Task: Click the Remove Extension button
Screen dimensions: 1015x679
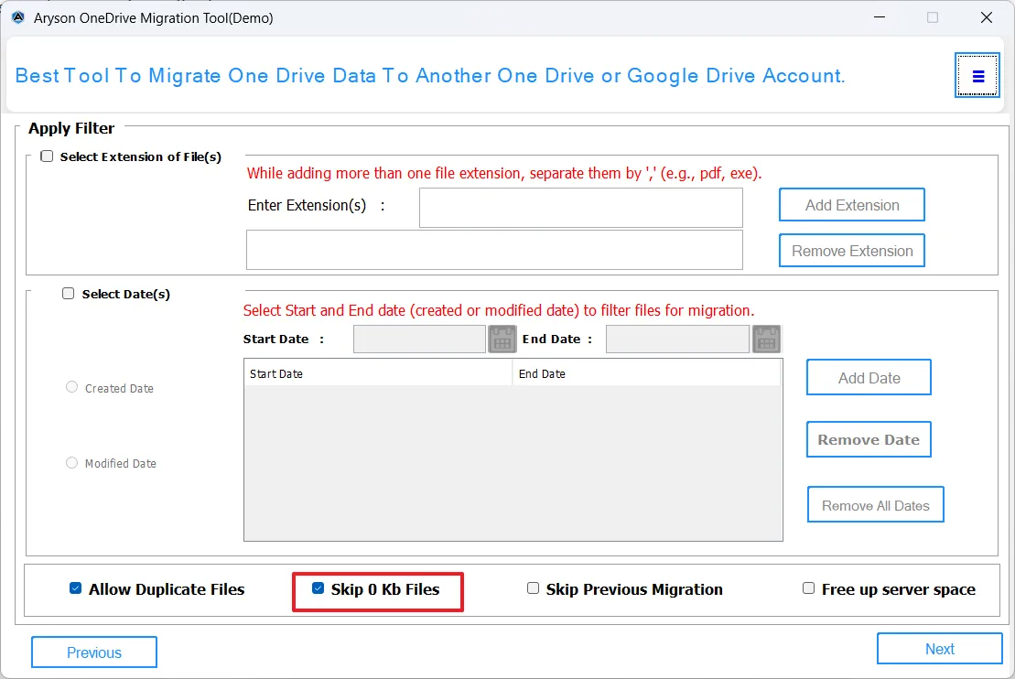Action: pos(851,251)
